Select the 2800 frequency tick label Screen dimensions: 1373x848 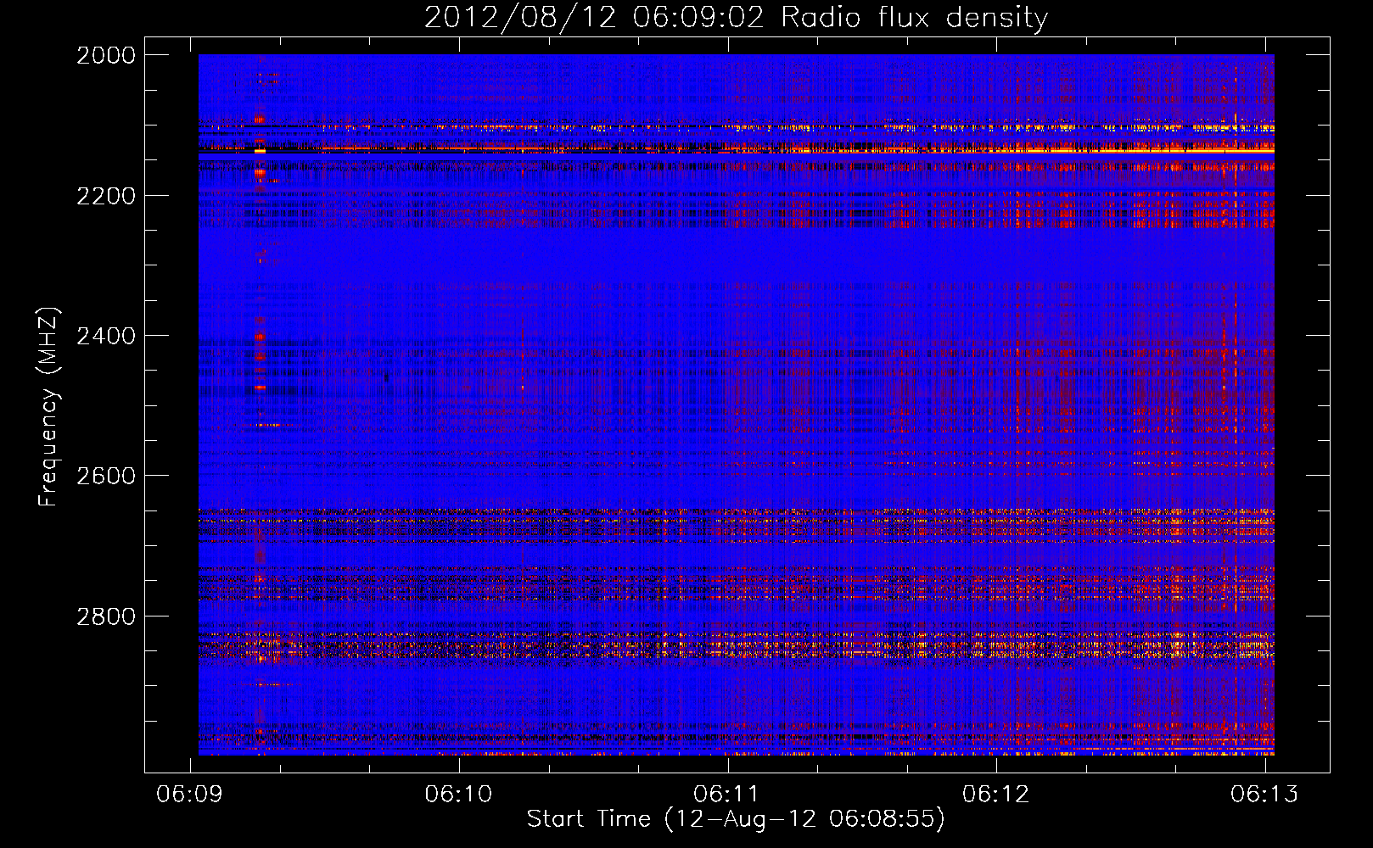(106, 616)
